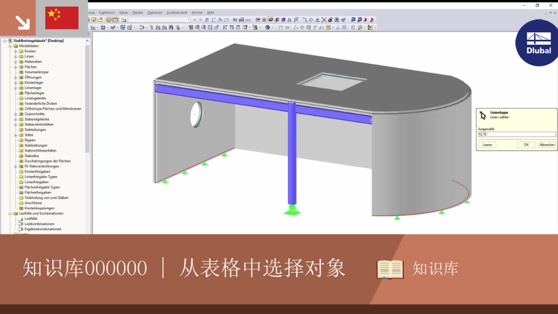Open the Zusatzmodule menu
Viewport: 558px width, 314px height.
[177, 13]
